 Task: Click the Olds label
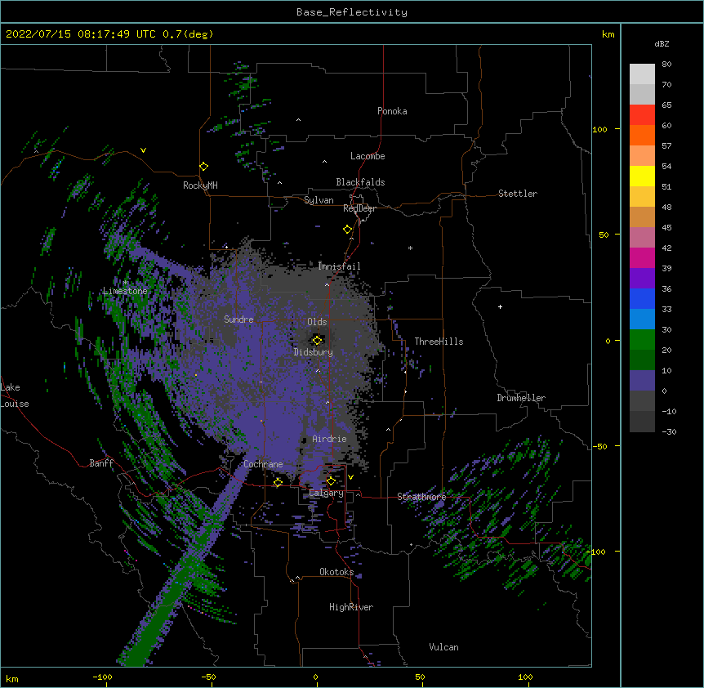[x=317, y=322]
